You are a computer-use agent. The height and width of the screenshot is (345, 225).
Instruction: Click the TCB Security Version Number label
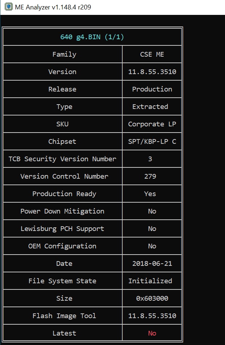pyautogui.click(x=62, y=159)
